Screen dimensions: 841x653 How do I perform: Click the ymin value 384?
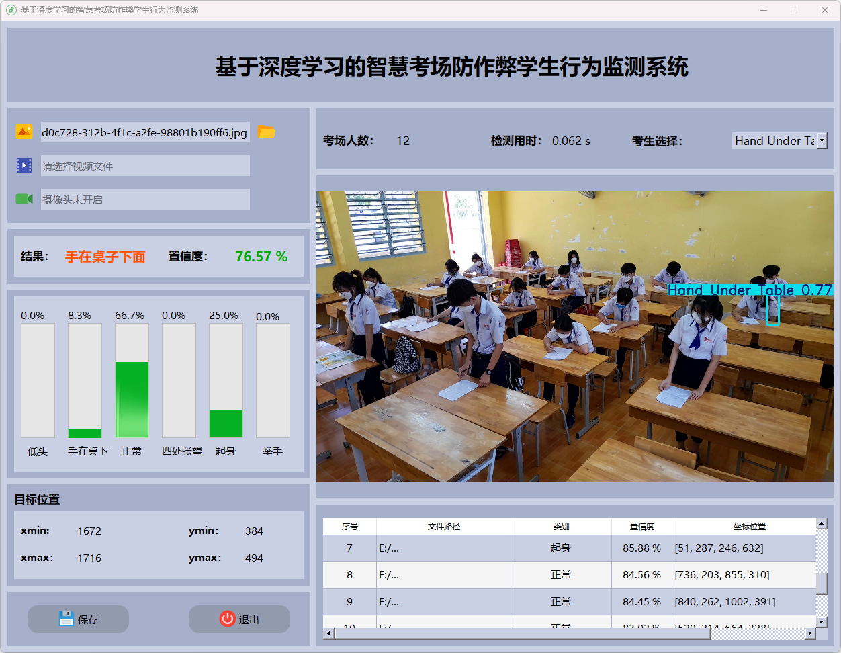[254, 531]
